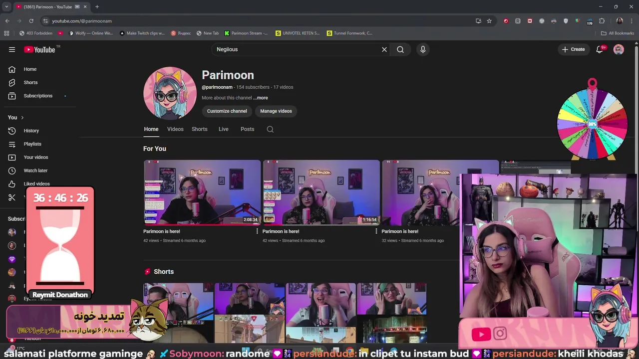Open the install app icon in address bar
The height and width of the screenshot is (359, 639).
tap(478, 21)
